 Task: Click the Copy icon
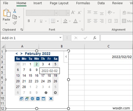coord(15,17)
